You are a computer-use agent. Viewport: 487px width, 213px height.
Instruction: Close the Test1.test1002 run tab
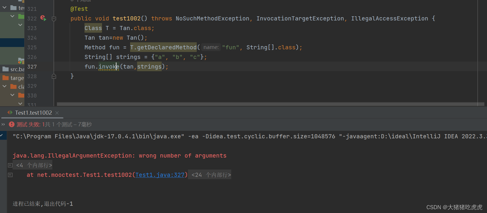coord(57,113)
